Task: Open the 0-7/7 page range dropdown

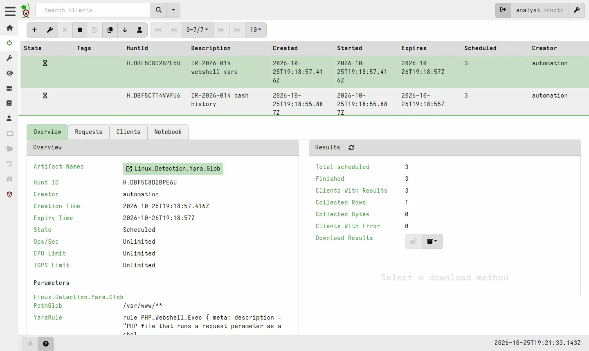Action: pyautogui.click(x=197, y=30)
